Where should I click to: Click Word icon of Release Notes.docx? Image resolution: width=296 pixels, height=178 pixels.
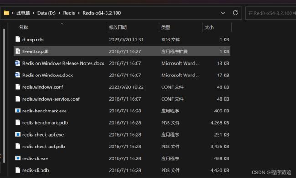click(18, 63)
